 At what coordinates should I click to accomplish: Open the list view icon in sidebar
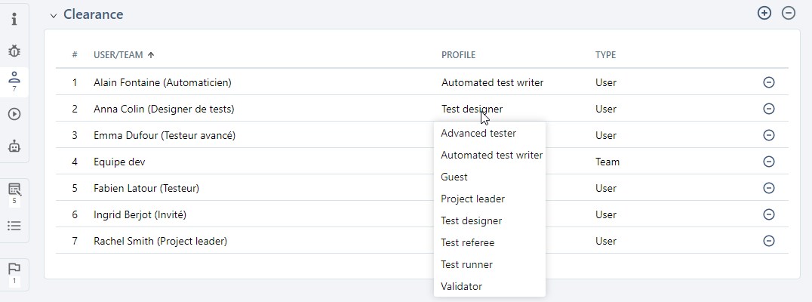click(14, 226)
